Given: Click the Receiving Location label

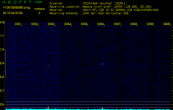Looking at the screenshot, I should 64,7.
